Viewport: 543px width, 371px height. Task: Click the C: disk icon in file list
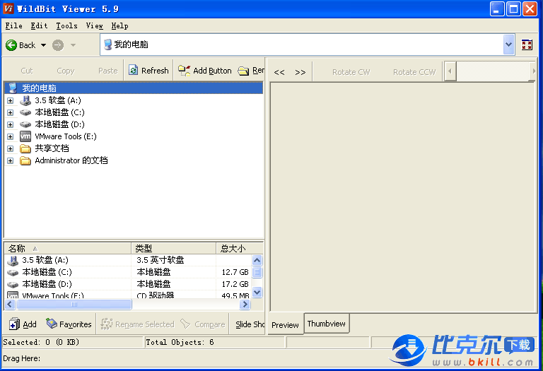(x=13, y=272)
